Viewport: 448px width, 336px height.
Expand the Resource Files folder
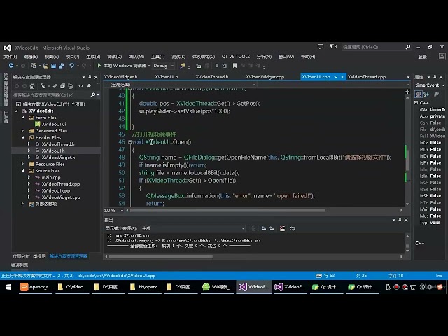[22, 164]
